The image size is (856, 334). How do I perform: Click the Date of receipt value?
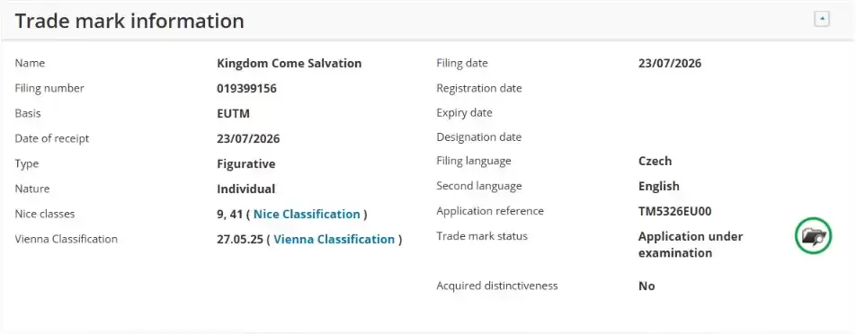[x=248, y=139]
